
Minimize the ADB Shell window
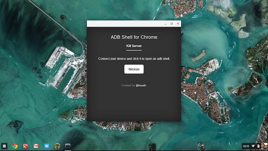[x=165, y=24]
